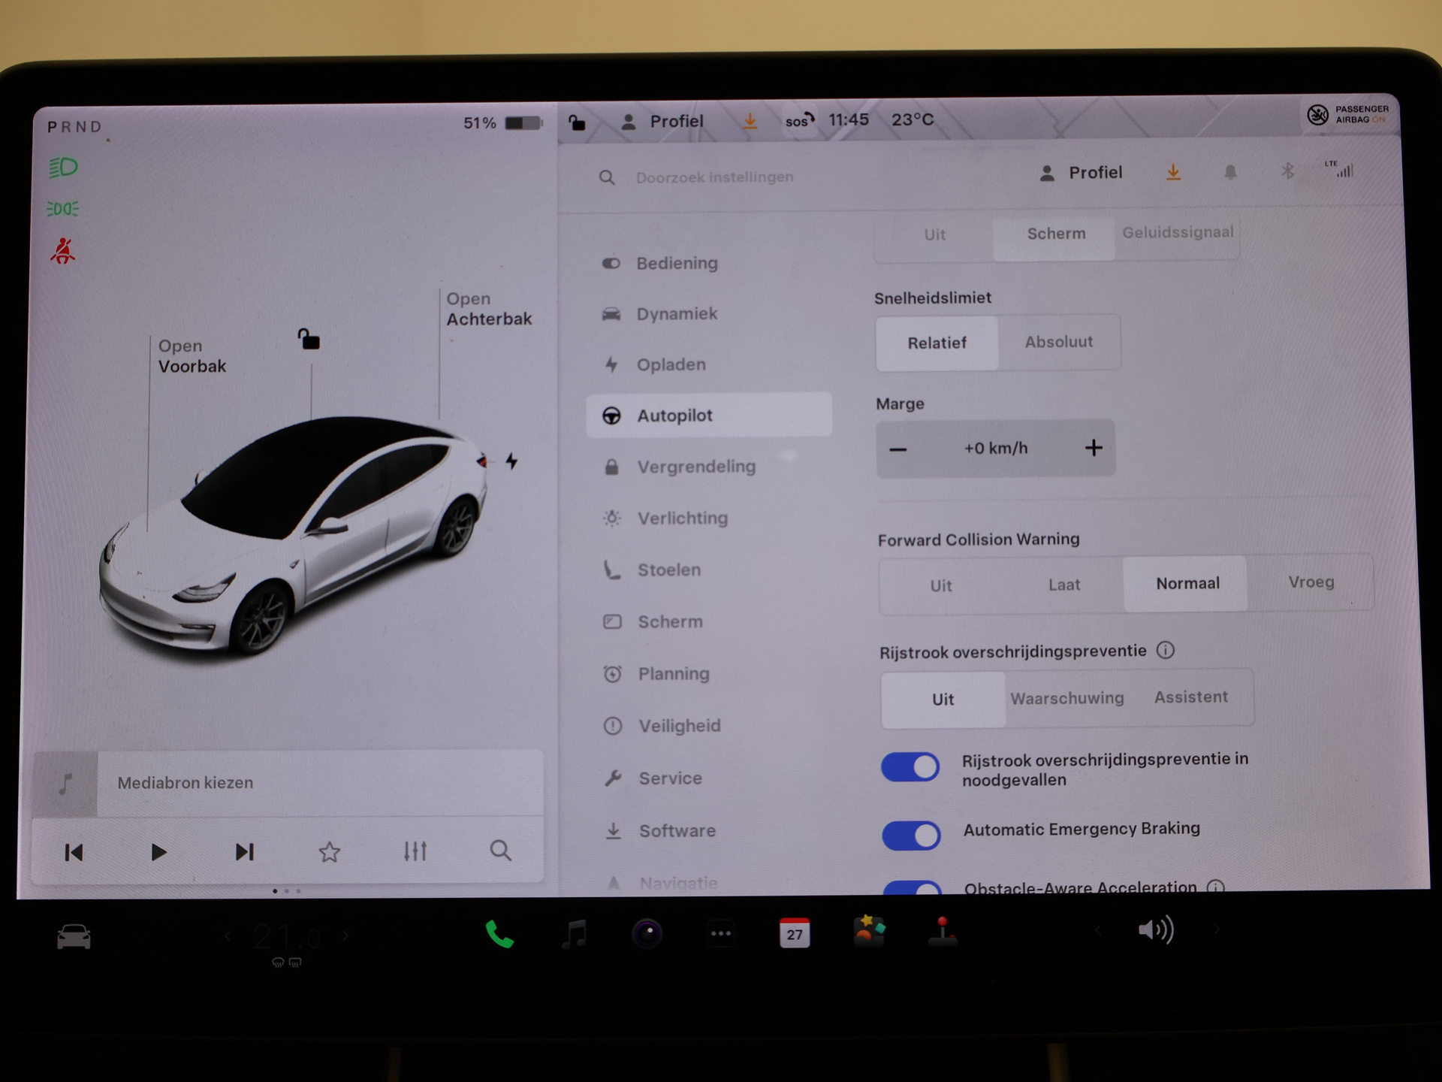This screenshot has width=1442, height=1082.
Task: Toggle Obstacle-Aware Acceleration switch
Action: coord(912,887)
